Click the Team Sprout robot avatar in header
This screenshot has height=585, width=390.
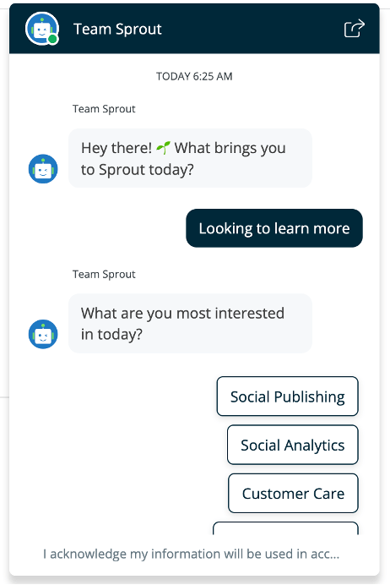[x=41, y=29]
